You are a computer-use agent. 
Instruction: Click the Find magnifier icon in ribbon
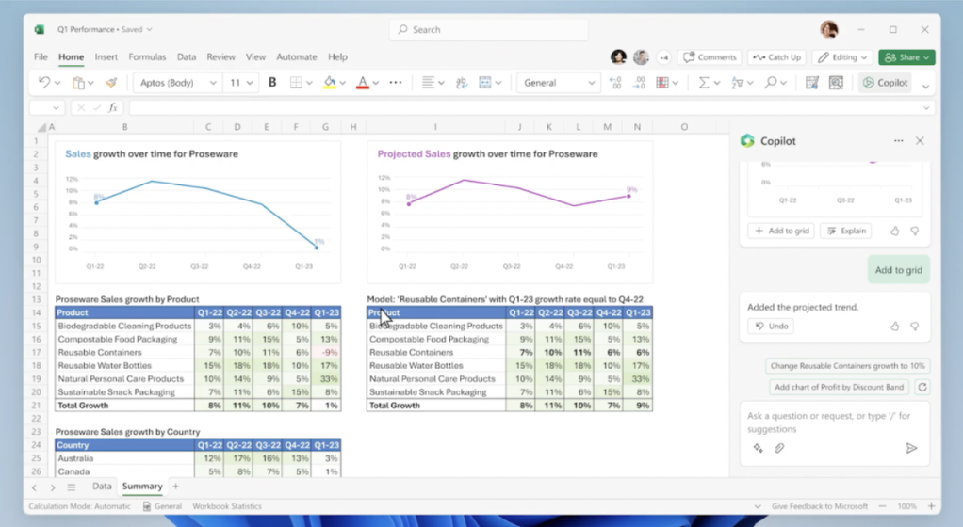(770, 82)
